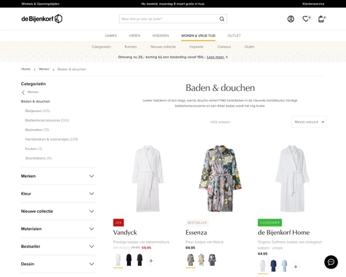Open the shopping bag icon
346x277 pixels.
click(322, 19)
